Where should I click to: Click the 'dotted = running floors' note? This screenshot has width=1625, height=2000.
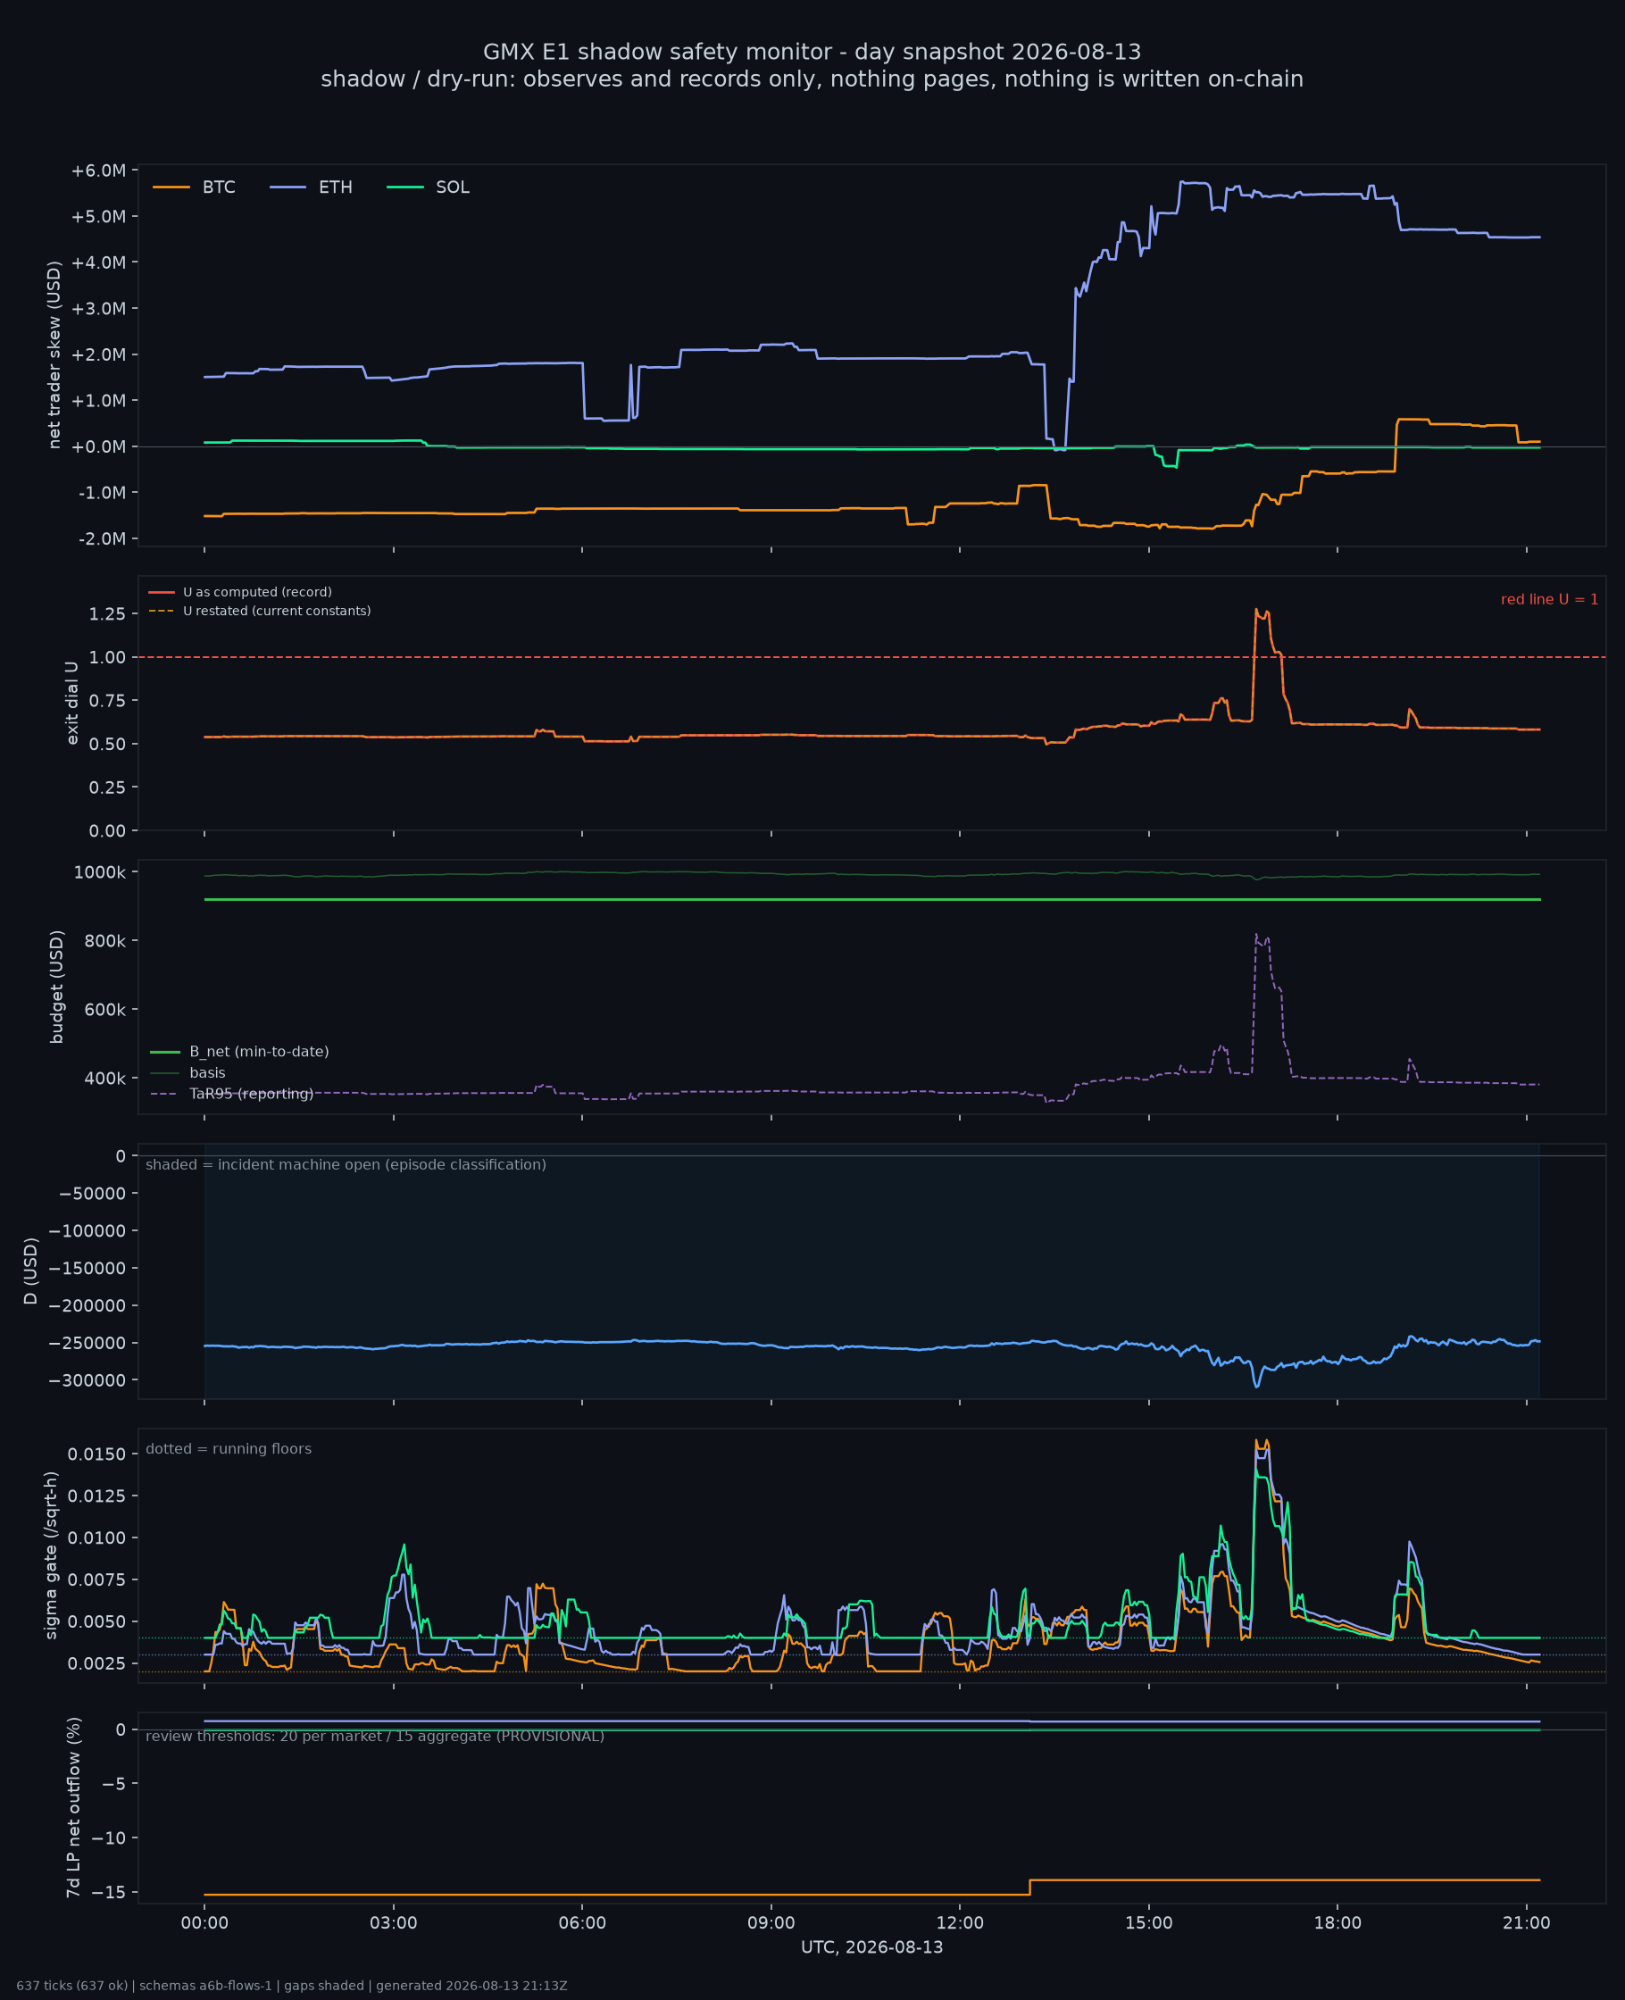tap(229, 1449)
